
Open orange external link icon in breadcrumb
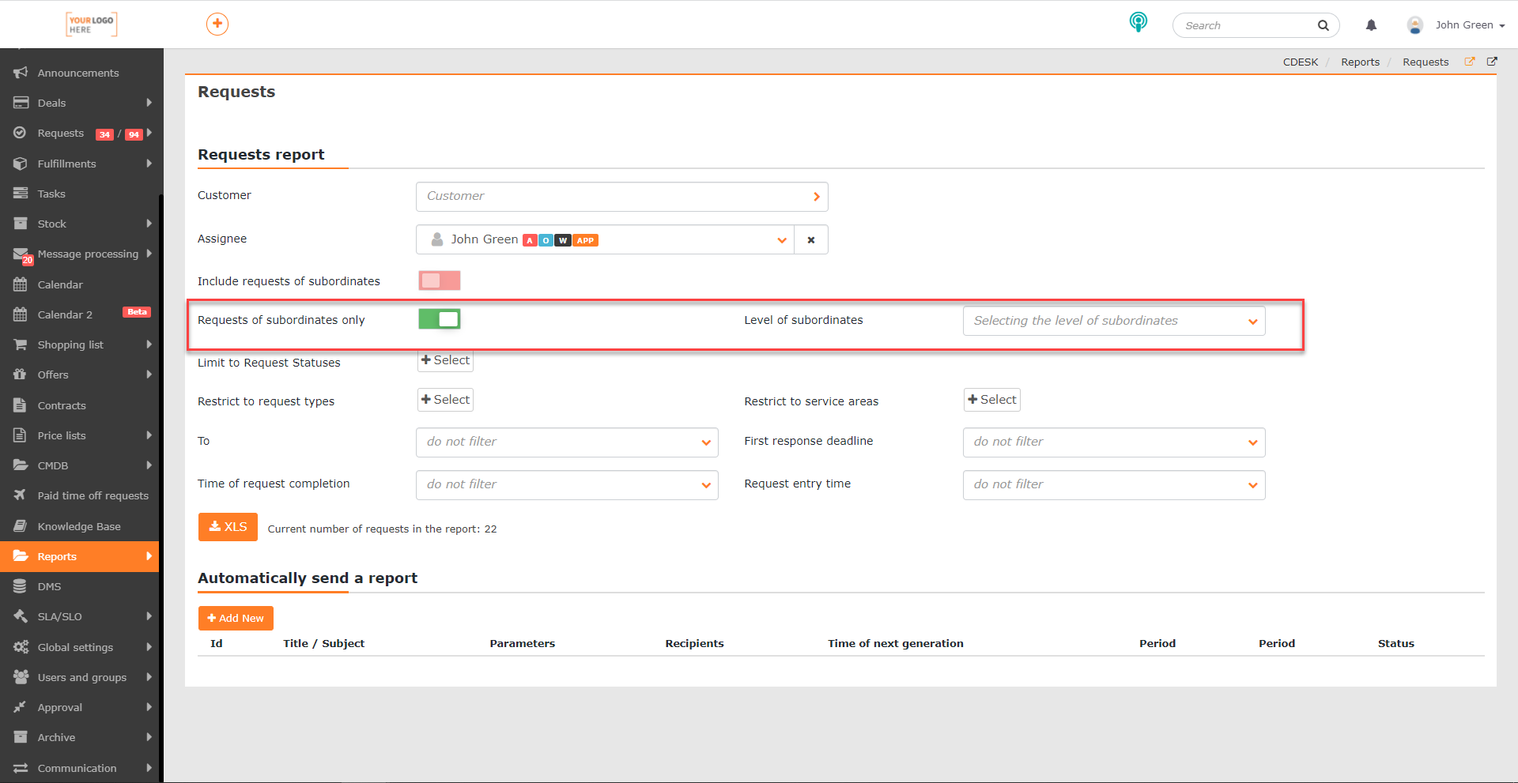(1470, 62)
